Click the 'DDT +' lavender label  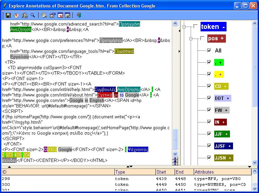[222, 98]
